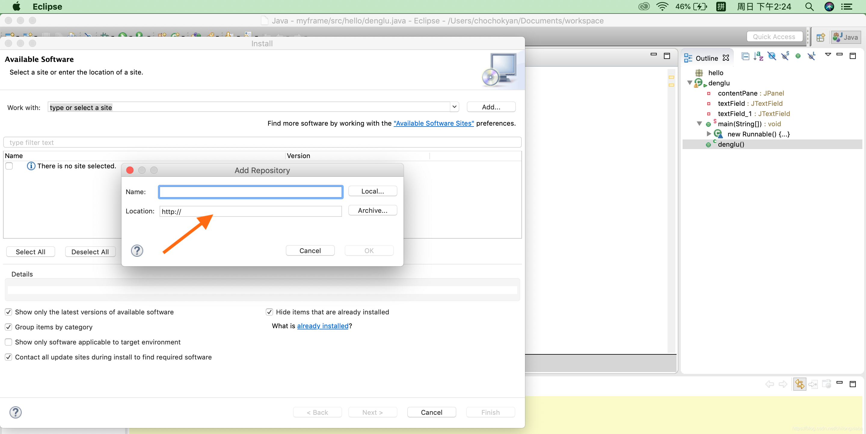Viewport: 866px width, 434px height.
Task: Open the Apple menu
Action: 16,6
